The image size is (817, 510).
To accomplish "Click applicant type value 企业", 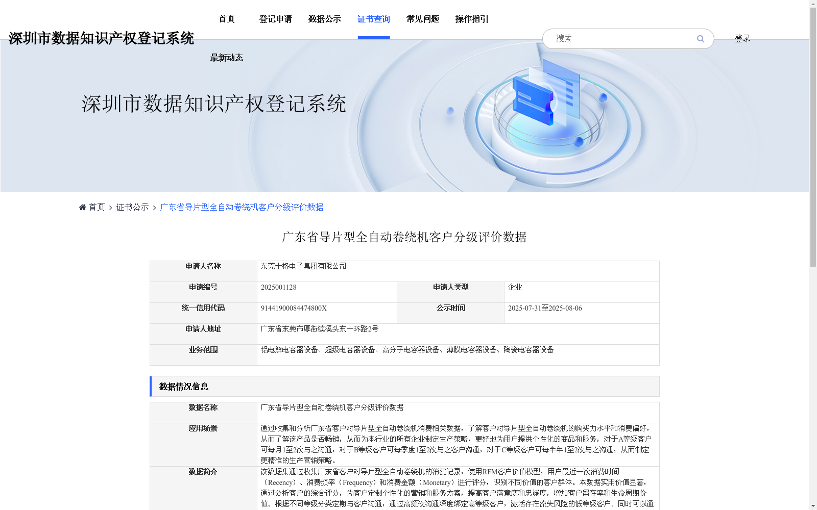I will pyautogui.click(x=515, y=287).
